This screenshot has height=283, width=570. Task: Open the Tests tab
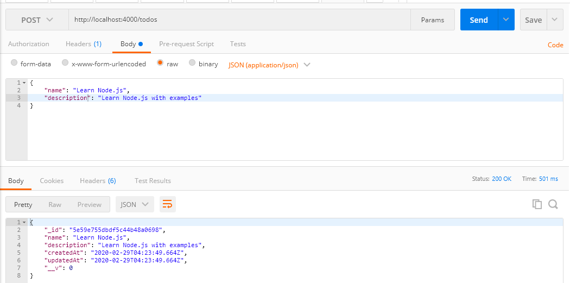(238, 44)
